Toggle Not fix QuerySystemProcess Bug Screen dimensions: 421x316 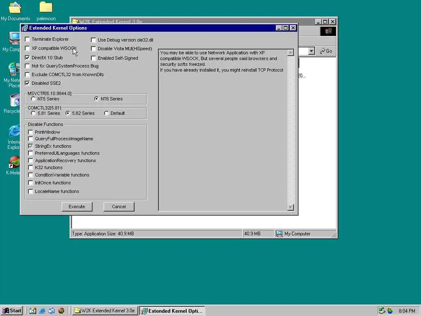(x=27, y=66)
